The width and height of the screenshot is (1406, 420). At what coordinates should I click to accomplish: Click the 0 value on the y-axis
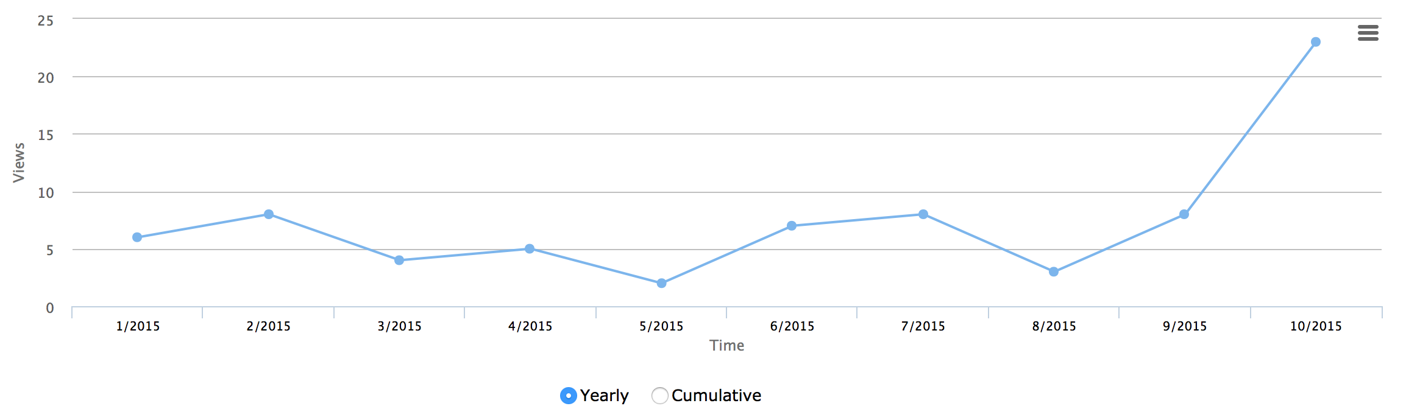tap(50, 308)
